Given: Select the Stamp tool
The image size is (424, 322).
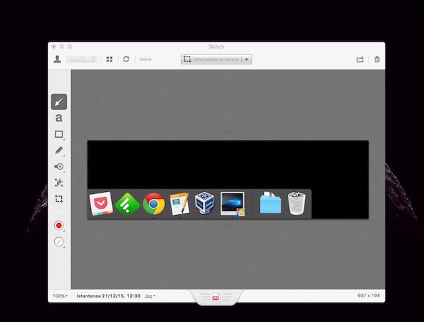Looking at the screenshot, I should point(59,166).
